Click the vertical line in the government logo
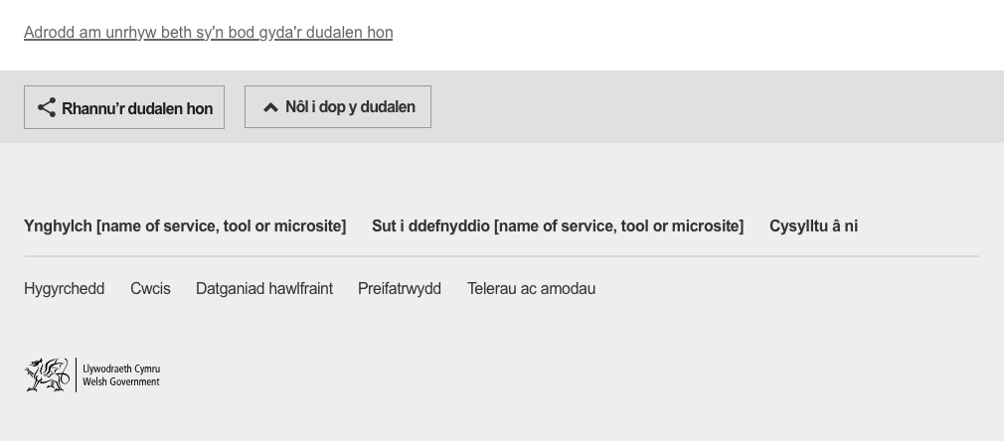The width and height of the screenshot is (1004, 441). (77, 374)
